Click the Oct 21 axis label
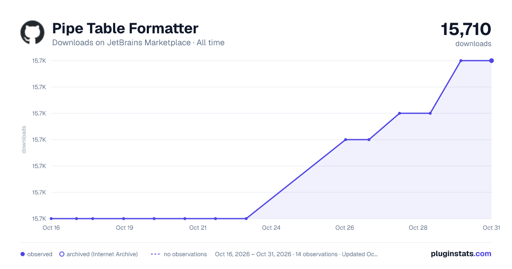The width and height of the screenshot is (512, 269). [x=198, y=228]
